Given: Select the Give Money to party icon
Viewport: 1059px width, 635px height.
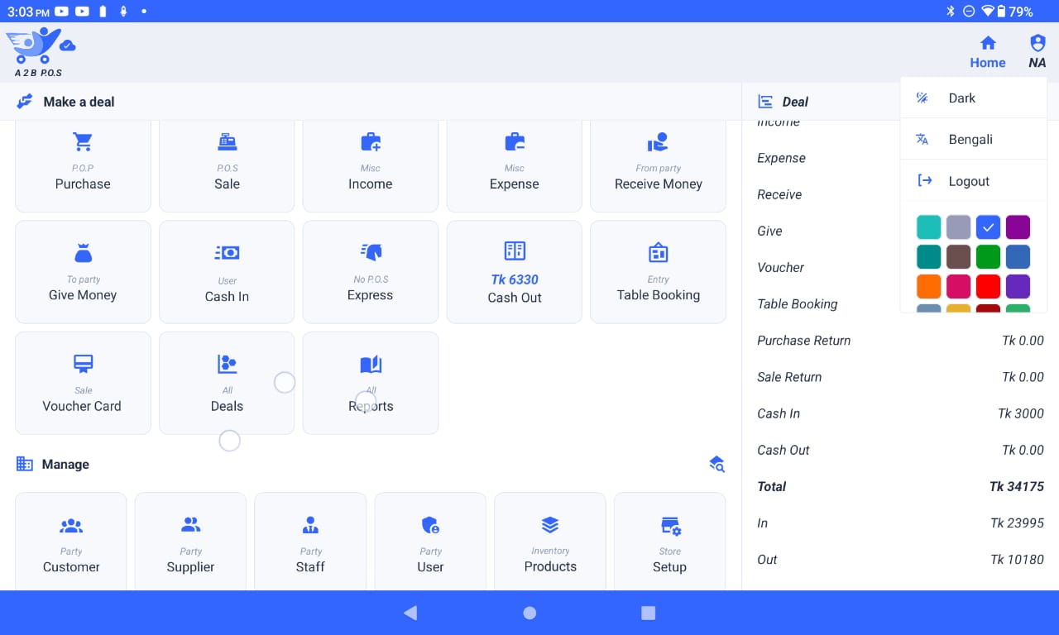Looking at the screenshot, I should (83, 272).
